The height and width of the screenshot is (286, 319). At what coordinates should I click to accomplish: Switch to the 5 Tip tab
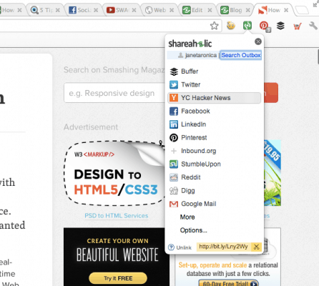pos(46,10)
